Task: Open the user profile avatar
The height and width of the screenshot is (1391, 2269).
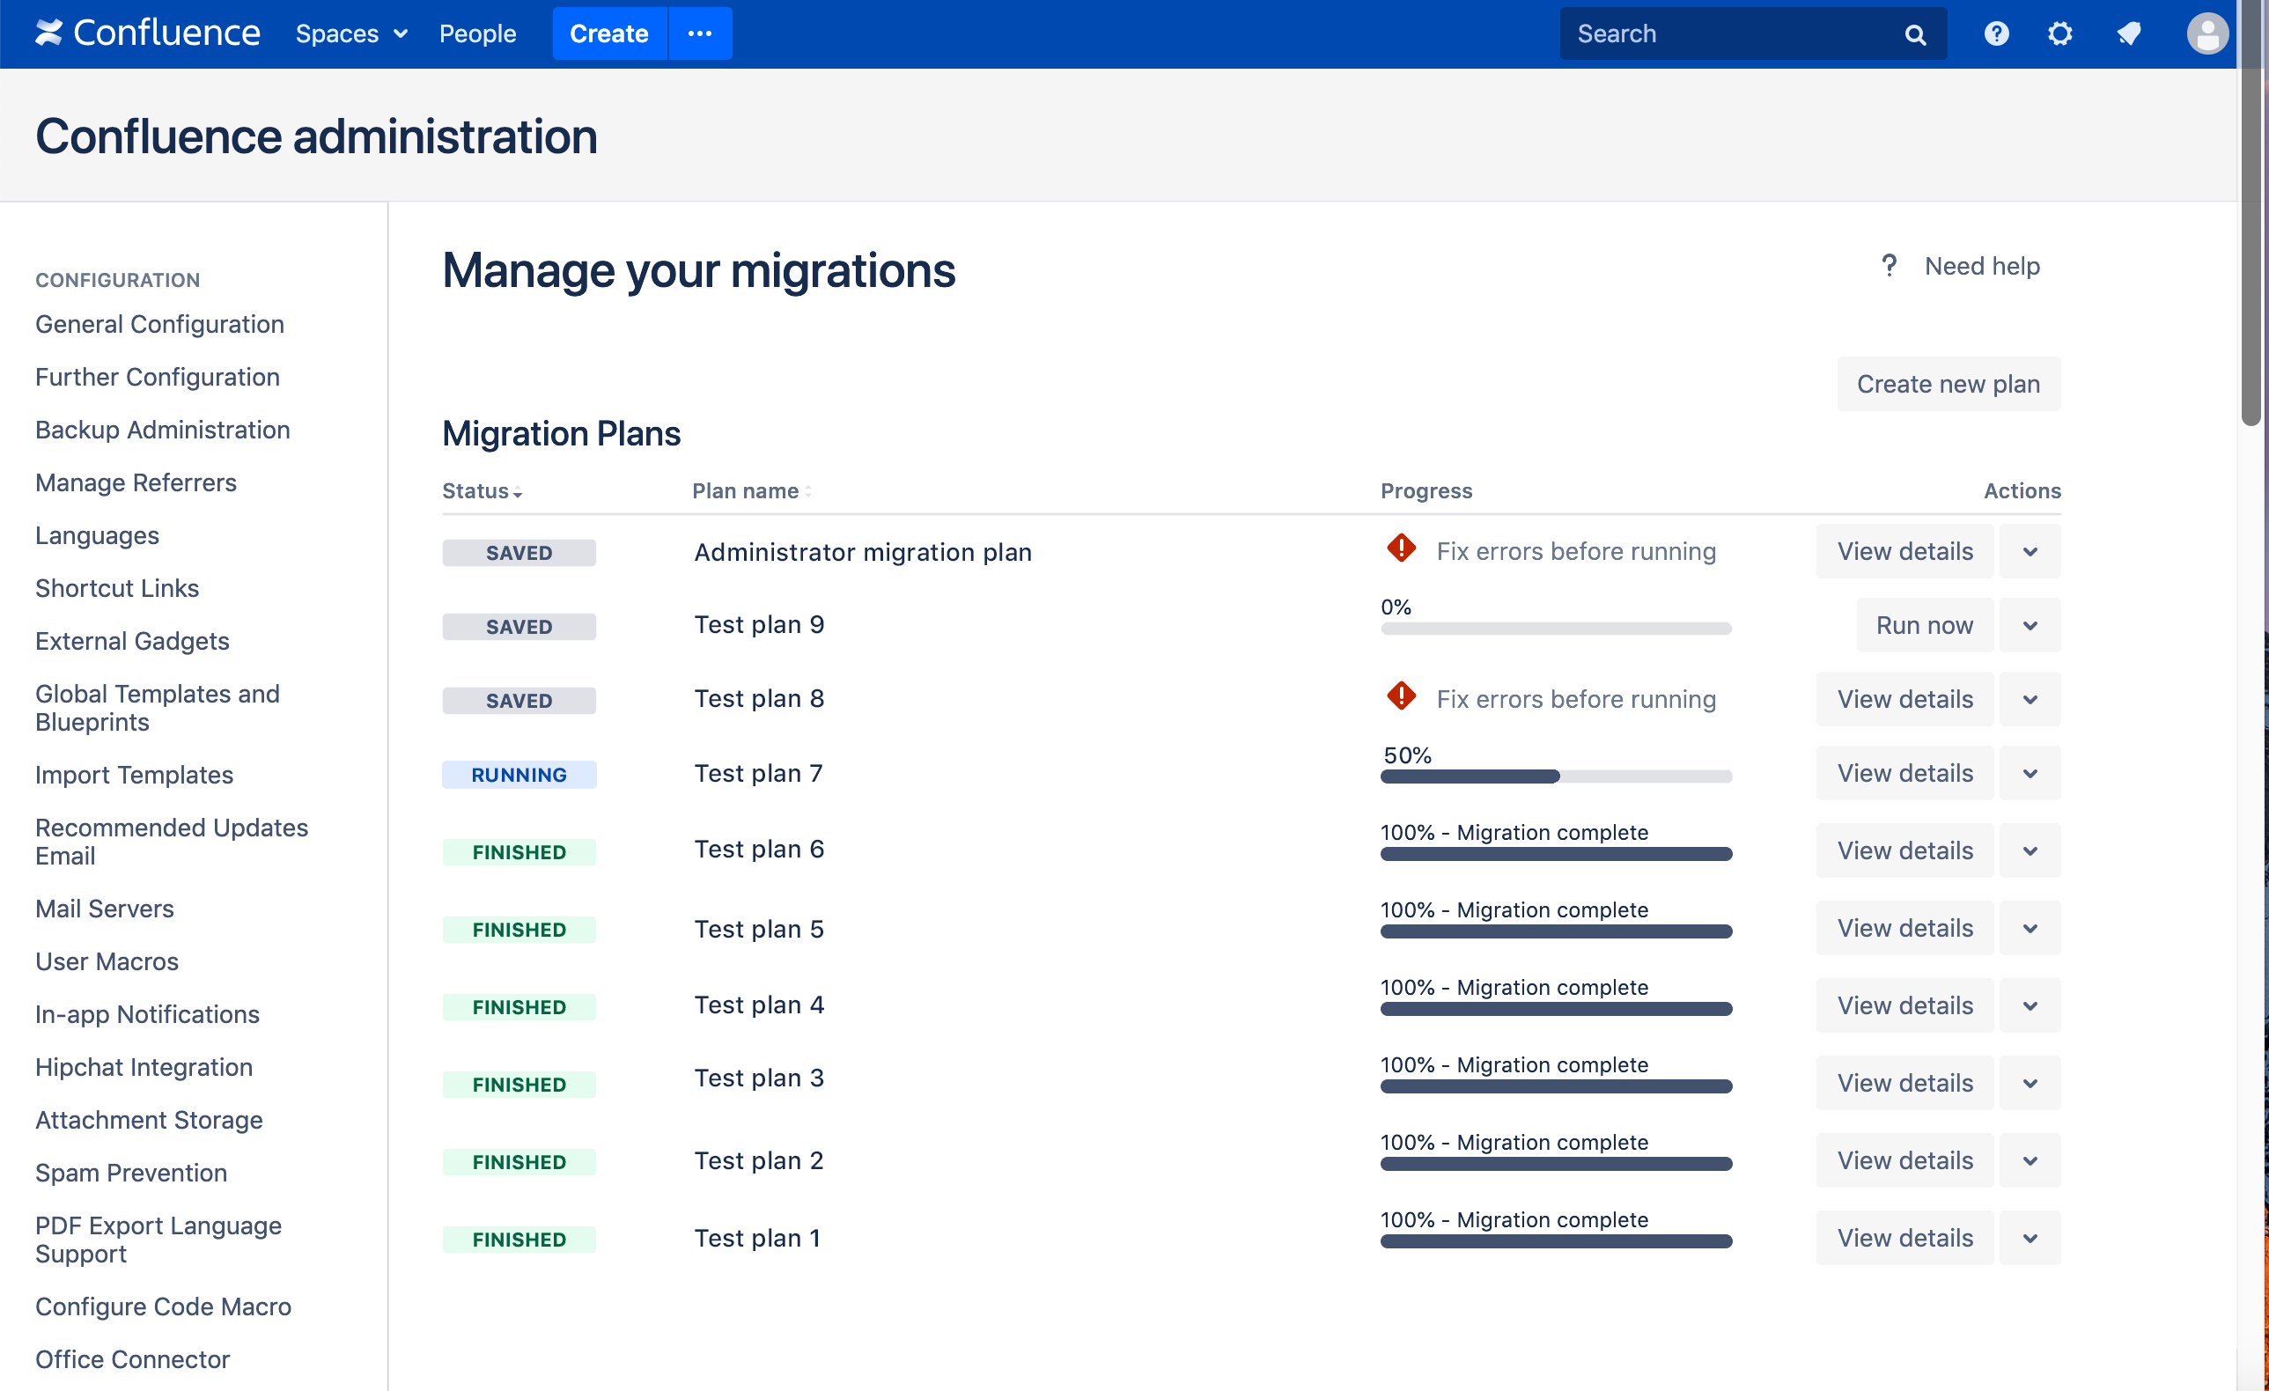Action: (2206, 34)
